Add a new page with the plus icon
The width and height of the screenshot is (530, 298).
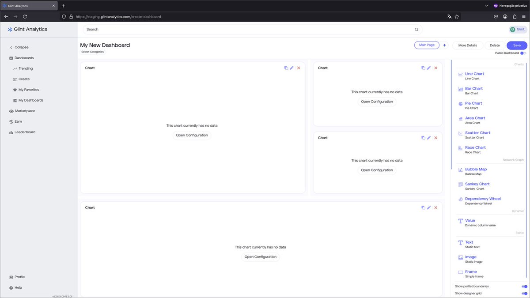[445, 45]
